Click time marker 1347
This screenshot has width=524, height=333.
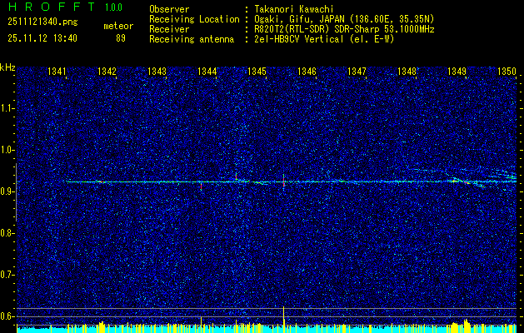coord(357,71)
